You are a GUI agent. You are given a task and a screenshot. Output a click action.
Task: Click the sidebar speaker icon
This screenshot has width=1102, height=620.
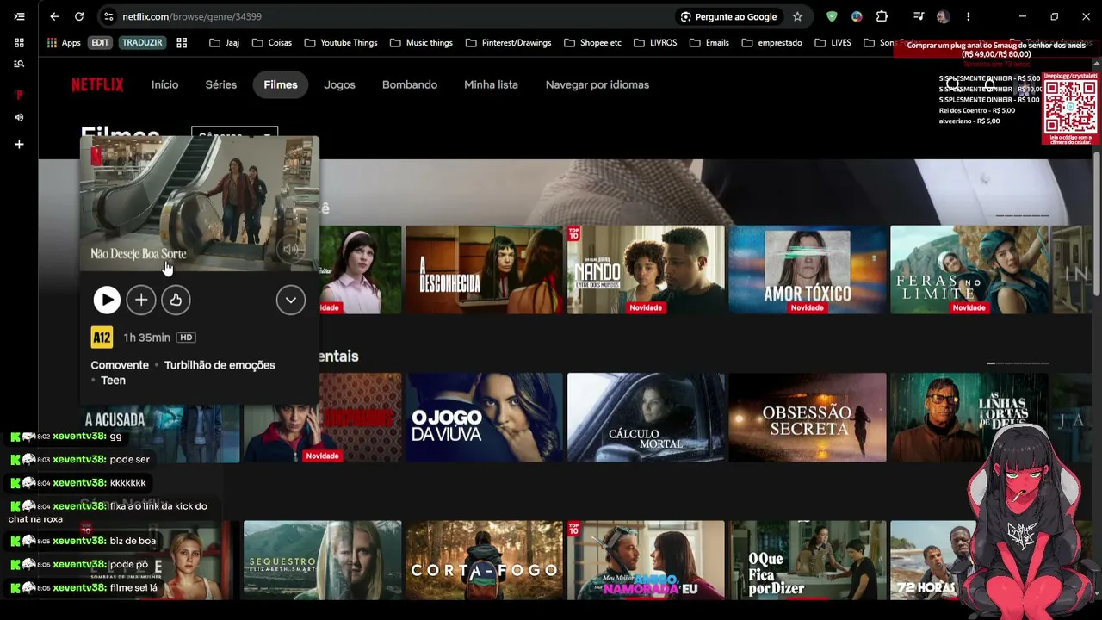(19, 117)
